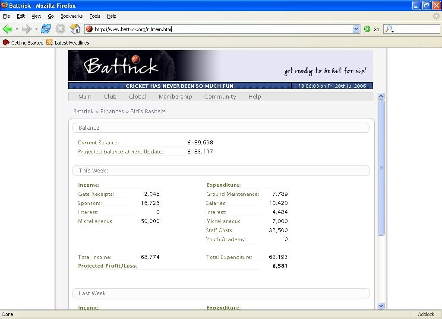Click the Current Balance value £-89,698
The width and height of the screenshot is (442, 319).
pos(200,143)
